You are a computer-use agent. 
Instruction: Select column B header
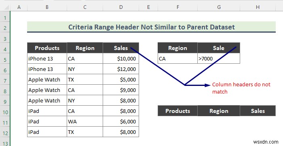(47, 7)
